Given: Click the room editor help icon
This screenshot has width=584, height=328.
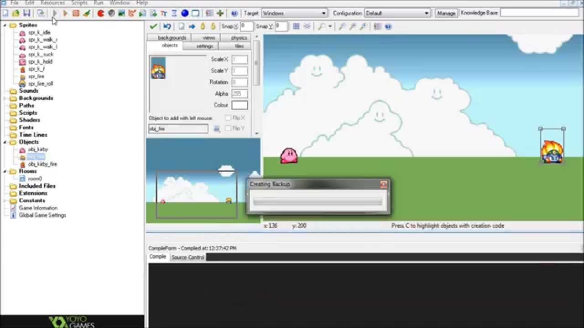Looking at the screenshot, I should [388, 26].
